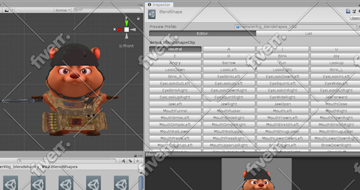Image resolution: width=360 pixels, height=190 pixels.
Task: Select the U blendshape clip
Action: [335, 49]
